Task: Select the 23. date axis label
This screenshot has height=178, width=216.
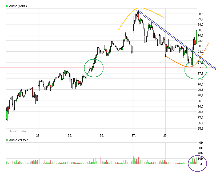Action: (70, 135)
